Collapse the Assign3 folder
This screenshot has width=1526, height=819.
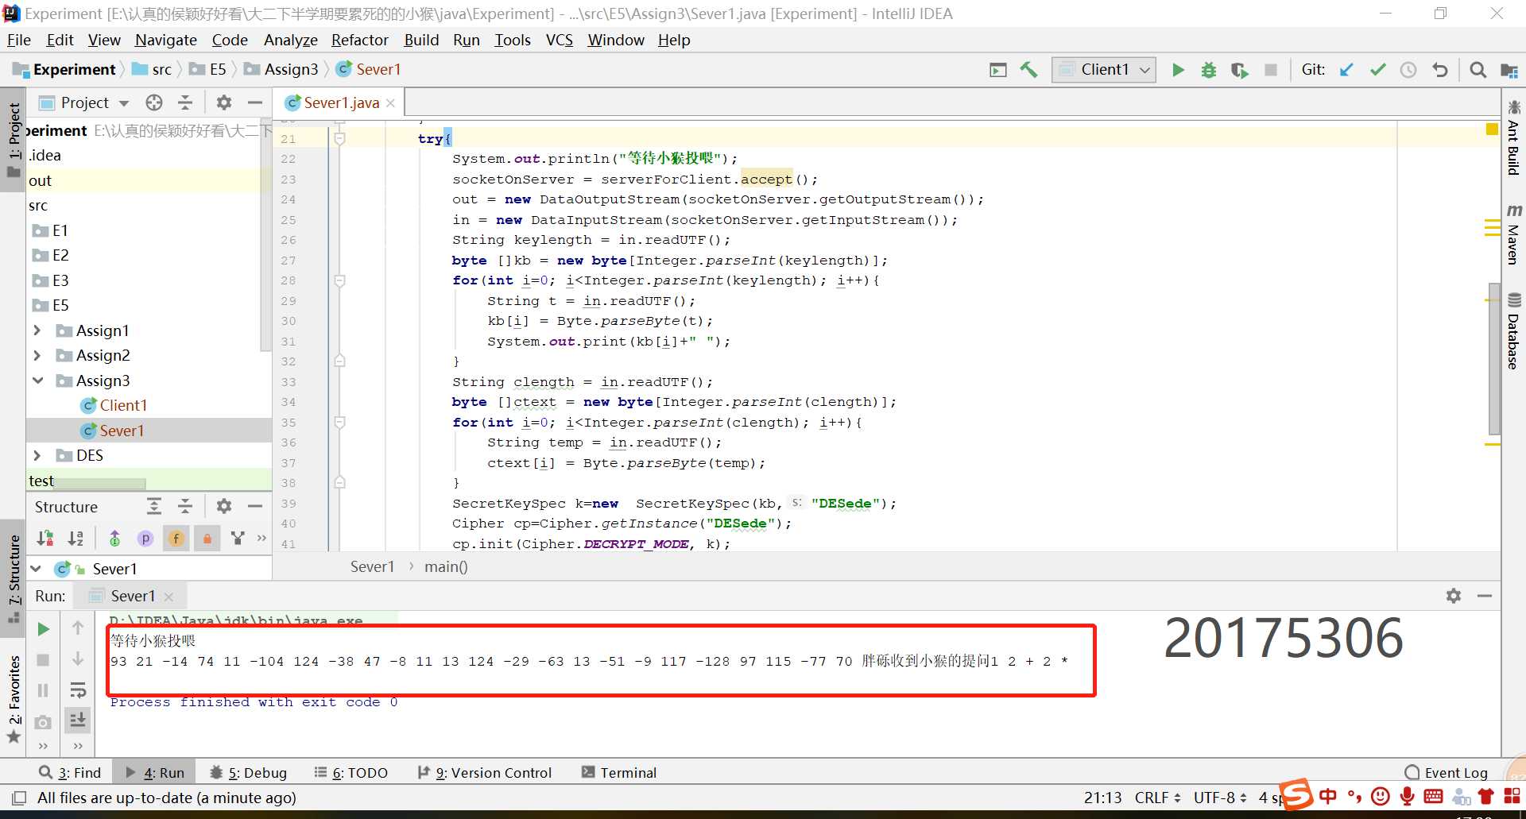pos(37,381)
